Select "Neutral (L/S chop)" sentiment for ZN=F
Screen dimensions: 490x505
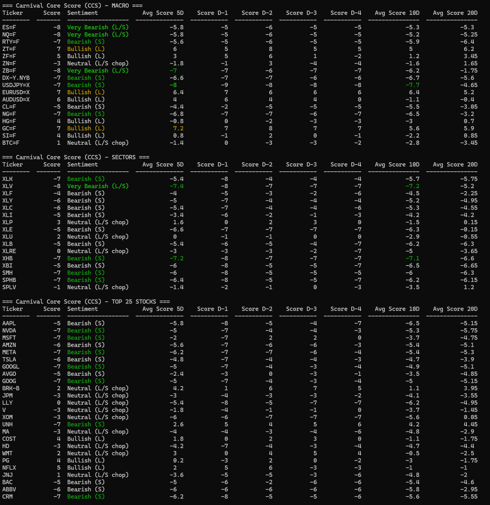click(x=98, y=64)
